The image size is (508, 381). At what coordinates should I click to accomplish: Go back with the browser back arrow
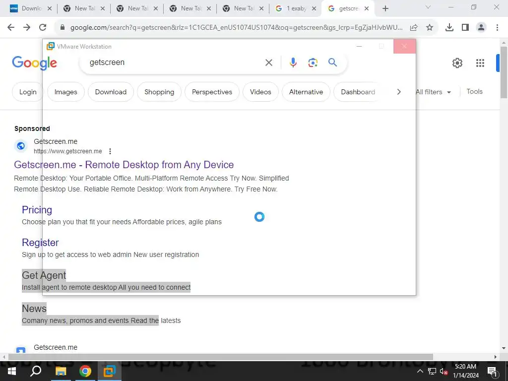pos(11,27)
